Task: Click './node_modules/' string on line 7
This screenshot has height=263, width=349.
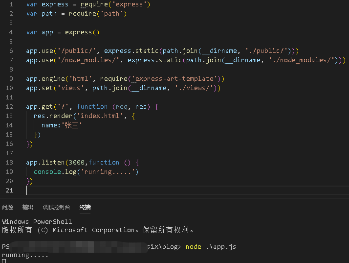Action: pos(302,60)
